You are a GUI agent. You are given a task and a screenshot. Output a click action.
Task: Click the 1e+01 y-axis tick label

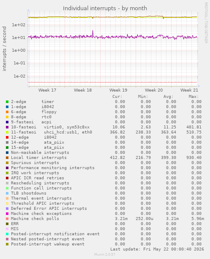coord(19,38)
